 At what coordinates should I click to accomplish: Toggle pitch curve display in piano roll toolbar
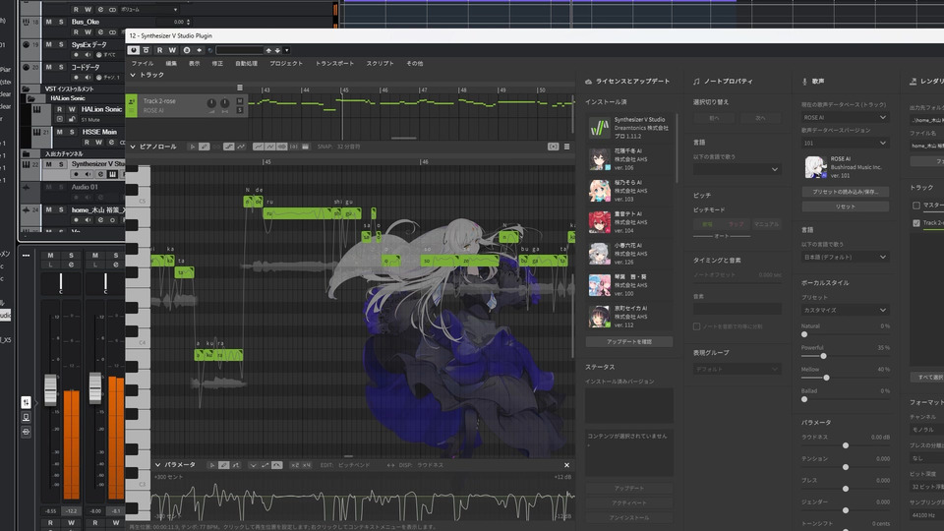pos(259,147)
